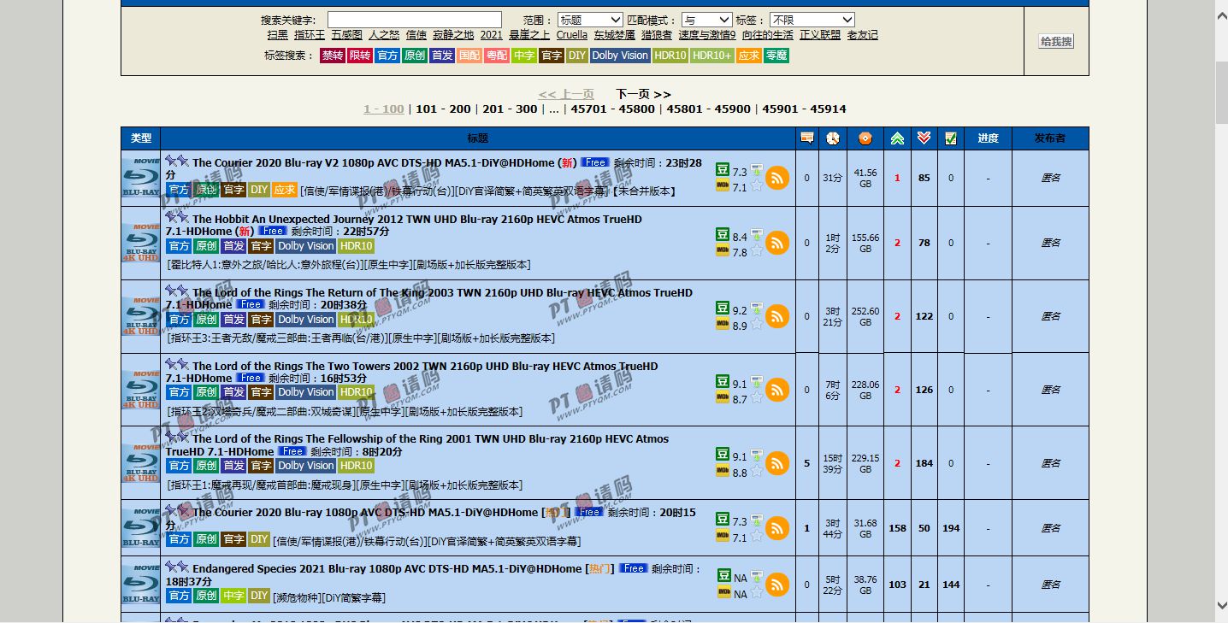Sort by comments column header icon

coord(806,138)
